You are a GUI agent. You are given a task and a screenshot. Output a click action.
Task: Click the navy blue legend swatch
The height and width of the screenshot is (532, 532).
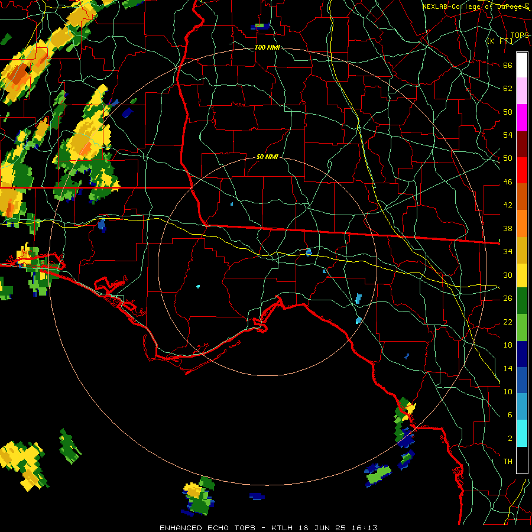click(522, 354)
